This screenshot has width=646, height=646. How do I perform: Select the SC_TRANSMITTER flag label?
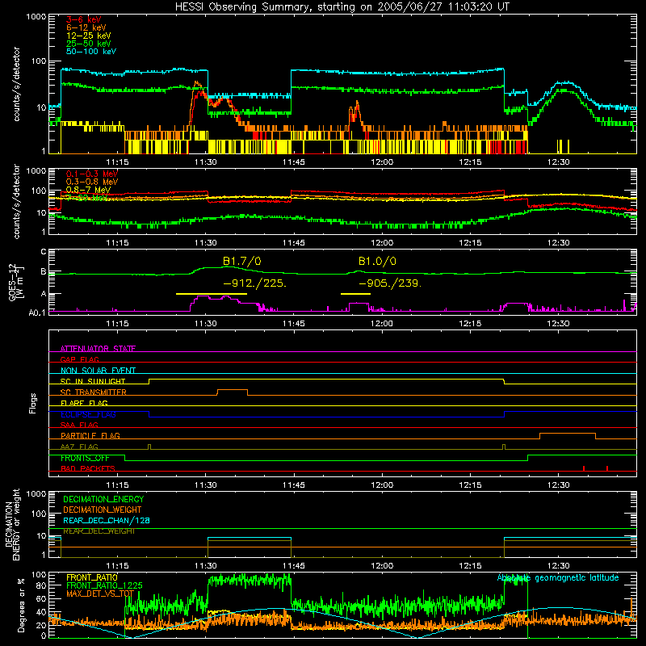(93, 392)
